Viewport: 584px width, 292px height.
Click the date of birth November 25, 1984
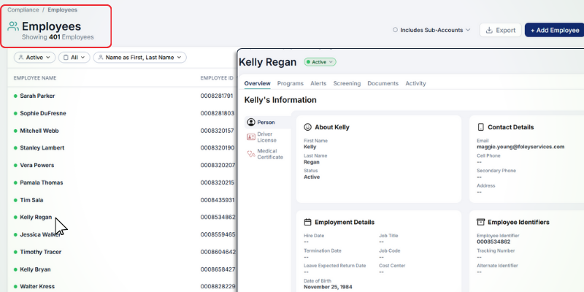click(328, 287)
